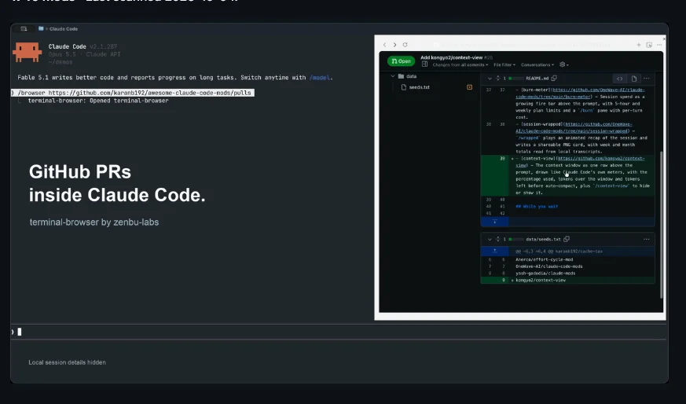The image size is (686, 404).
Task: Copy the data/seeds.txt file path
Action: point(567,240)
